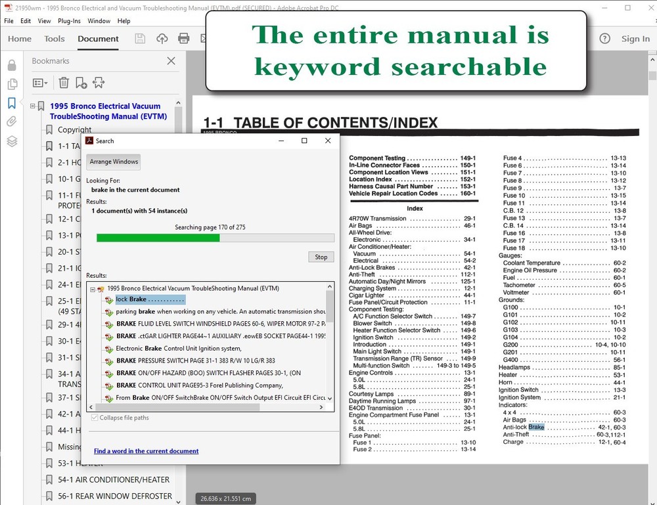Select the Bookmarks panel icon in sidebar
The width and height of the screenshot is (657, 505).
tap(12, 103)
